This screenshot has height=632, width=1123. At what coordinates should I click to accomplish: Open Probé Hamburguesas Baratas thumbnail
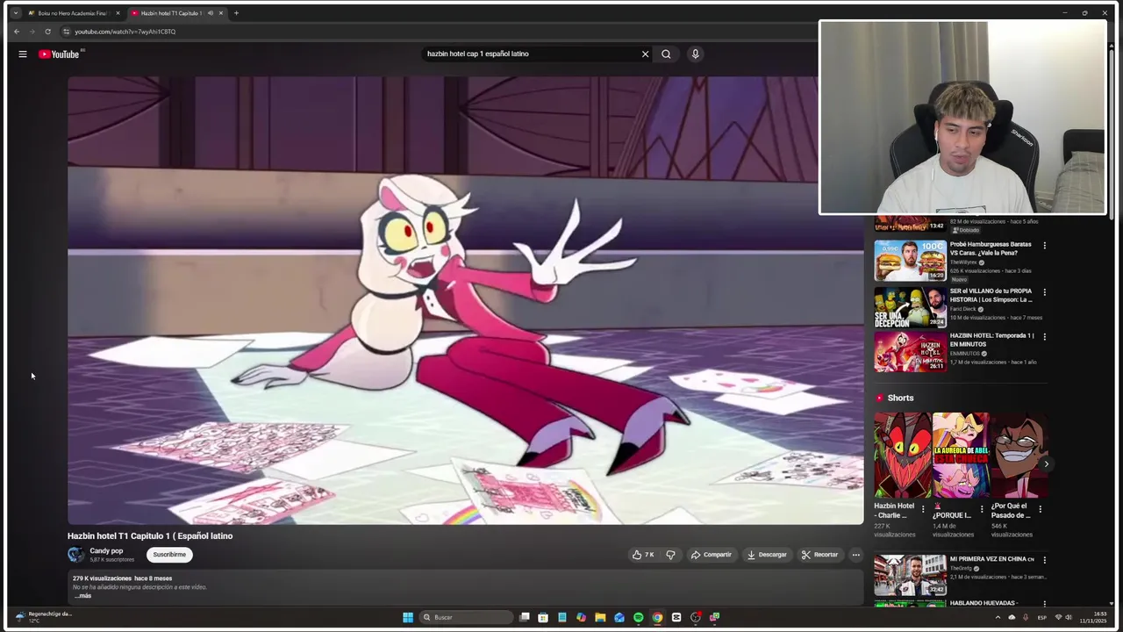tap(910, 261)
